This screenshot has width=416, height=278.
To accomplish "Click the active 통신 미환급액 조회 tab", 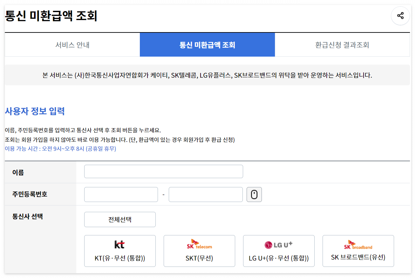I will point(207,45).
